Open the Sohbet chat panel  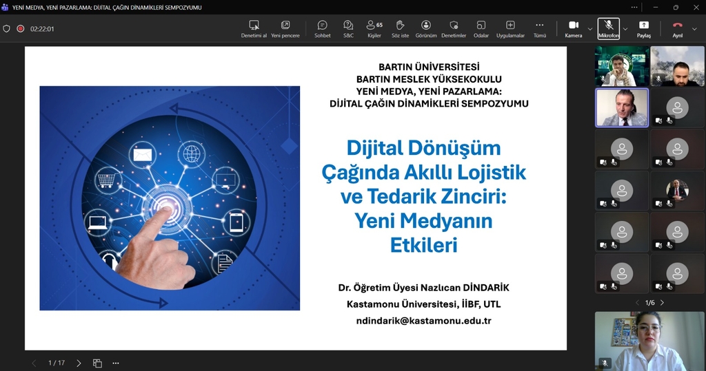pyautogui.click(x=322, y=28)
